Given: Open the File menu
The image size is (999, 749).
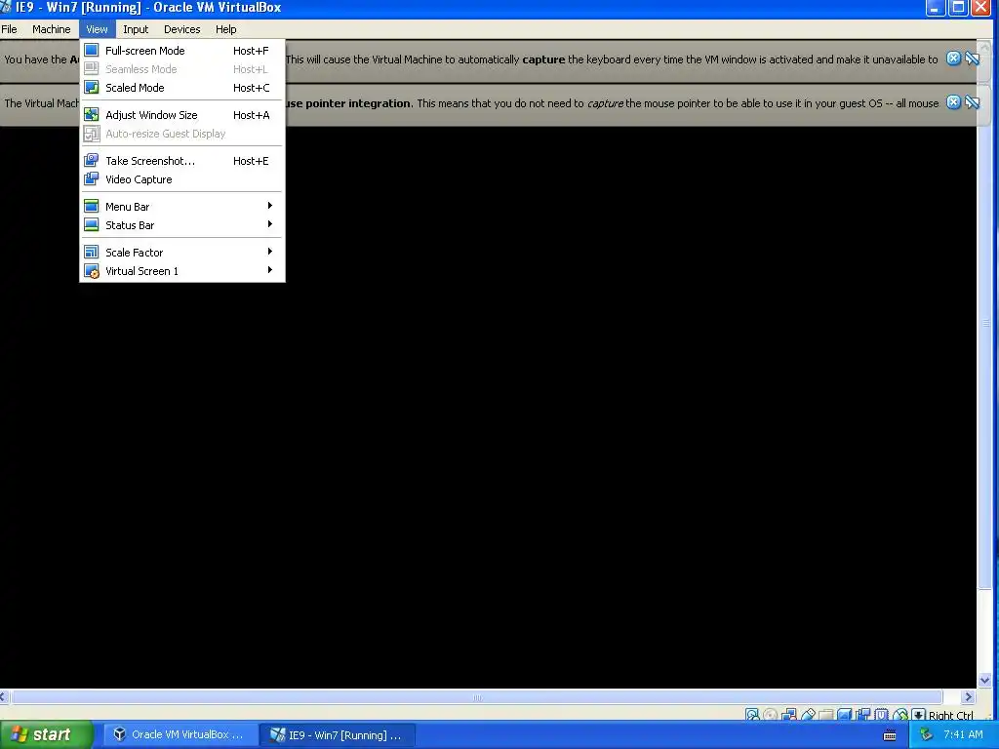Looking at the screenshot, I should 10,29.
